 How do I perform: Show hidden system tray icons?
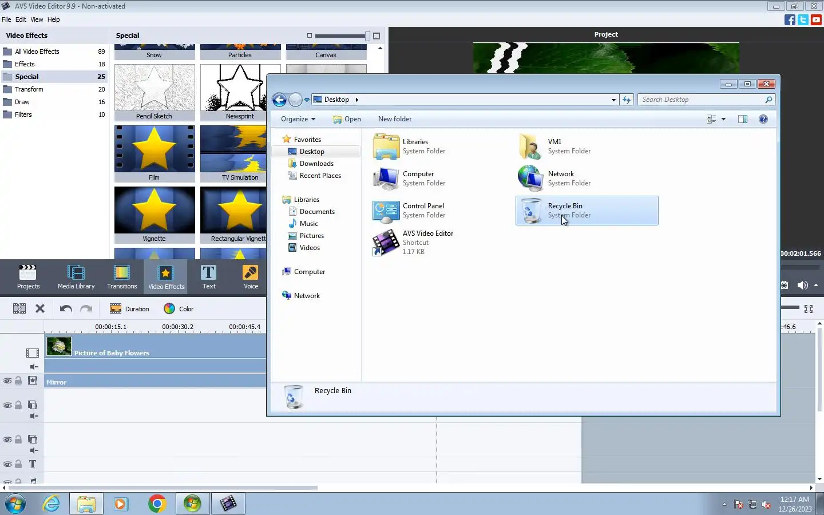[724, 504]
